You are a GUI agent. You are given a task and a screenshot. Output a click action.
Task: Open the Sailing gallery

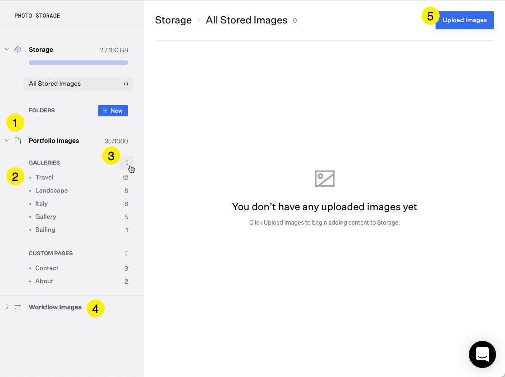[45, 230]
